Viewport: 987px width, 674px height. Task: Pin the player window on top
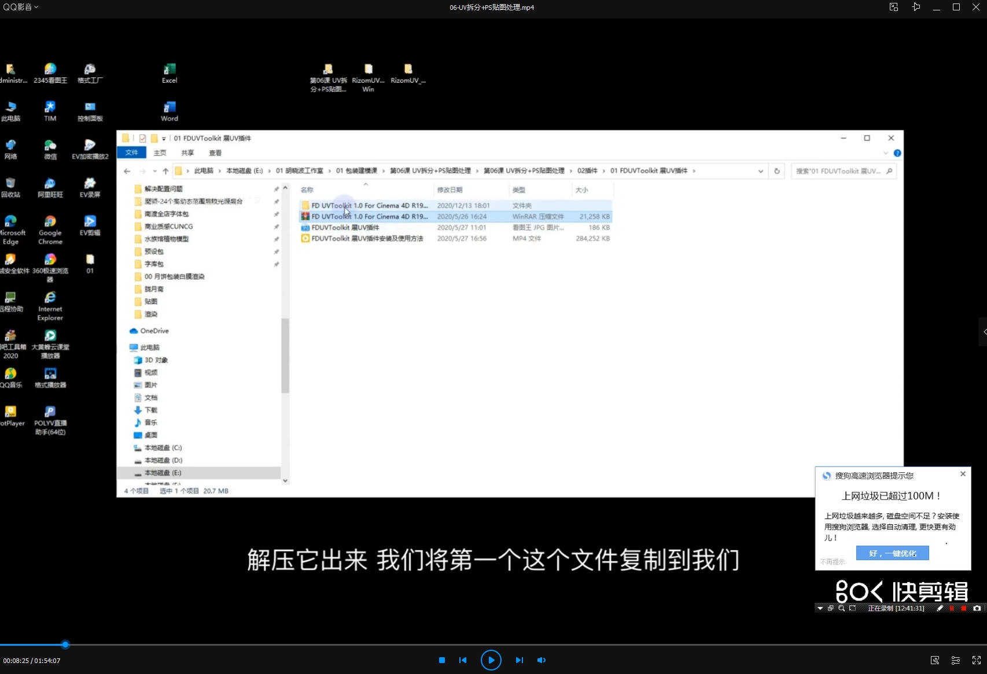coord(916,7)
